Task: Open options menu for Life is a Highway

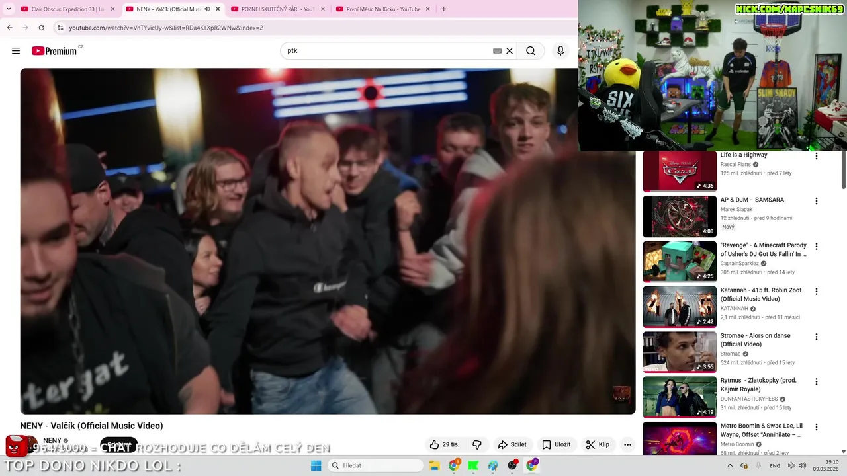Action: click(x=816, y=157)
